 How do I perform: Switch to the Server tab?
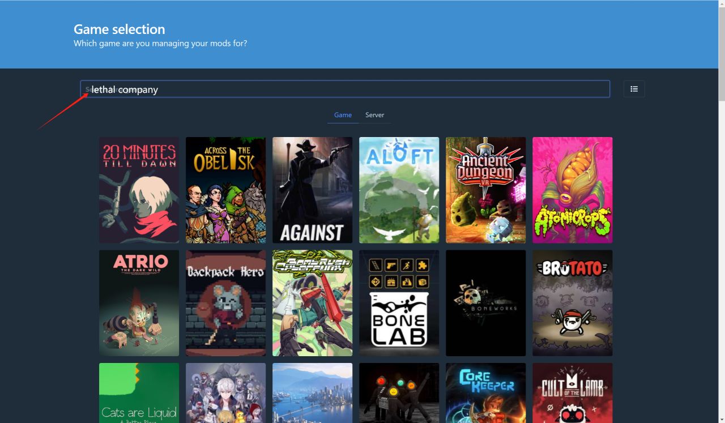click(374, 115)
